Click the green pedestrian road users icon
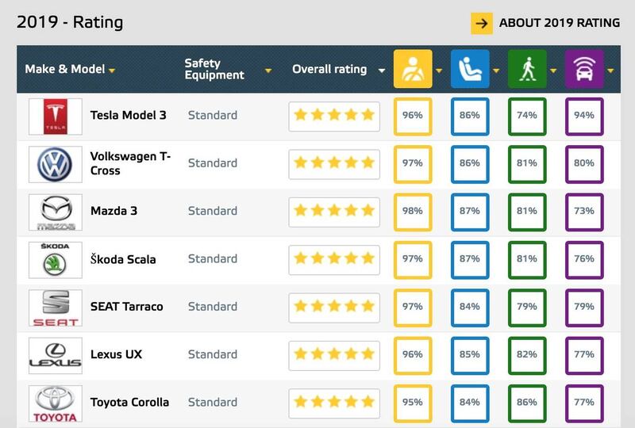 click(527, 69)
